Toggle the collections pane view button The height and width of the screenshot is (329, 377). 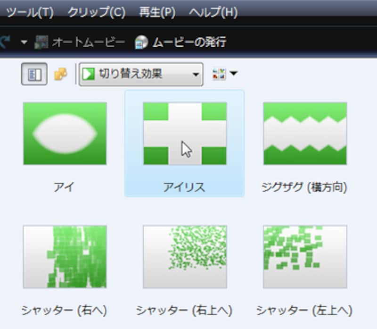pos(34,75)
